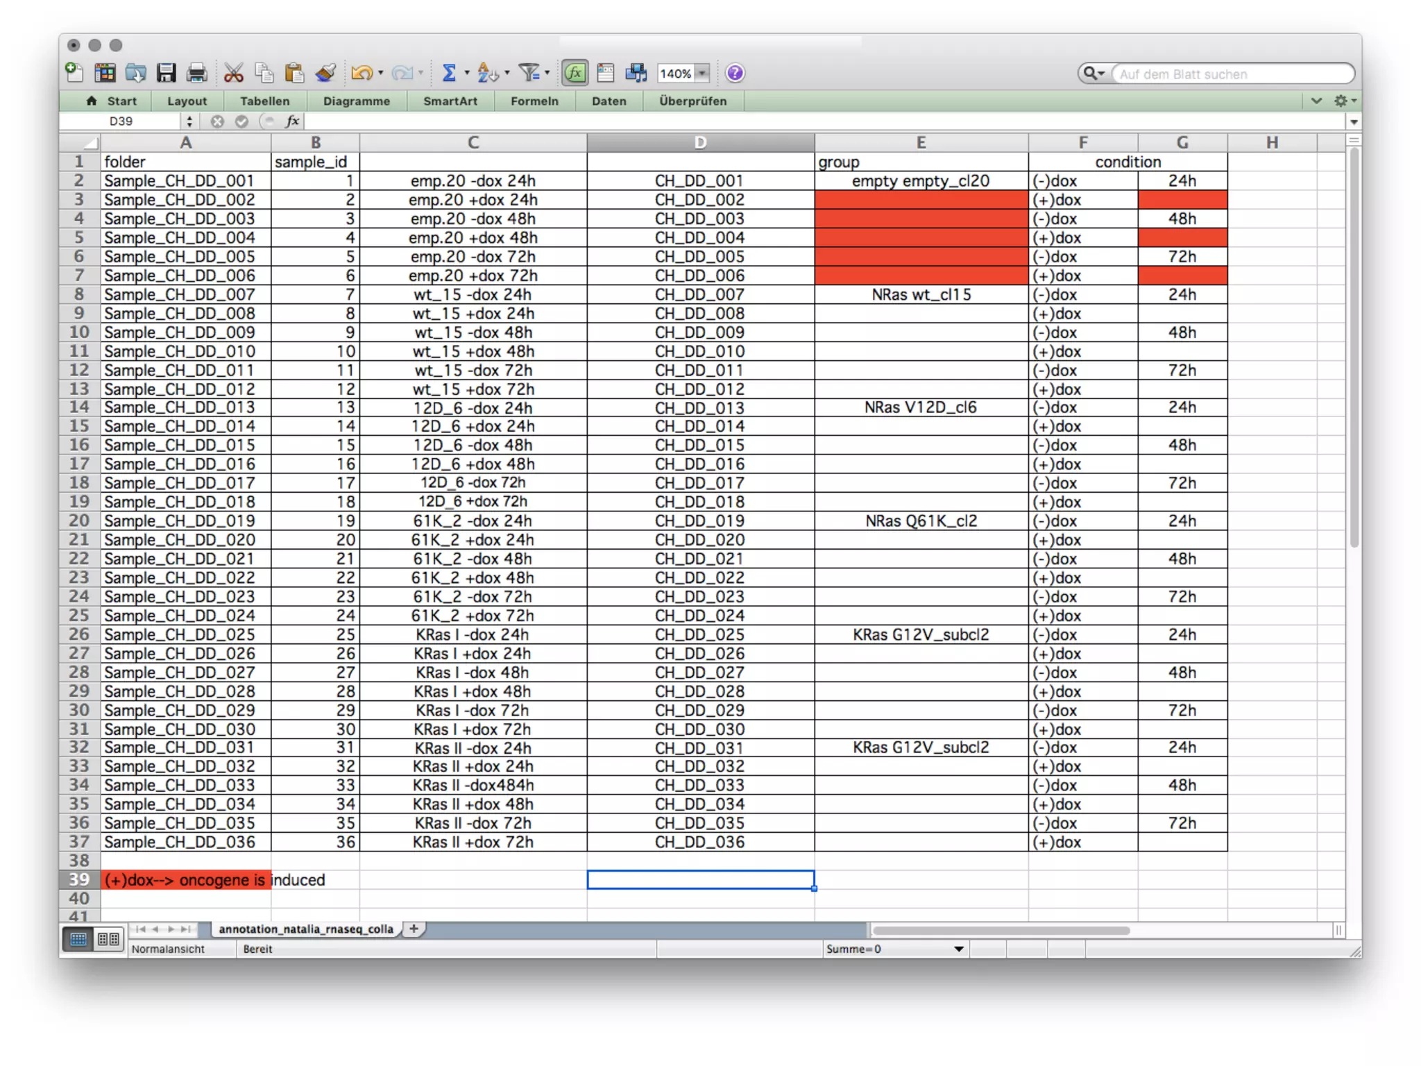The width and height of the screenshot is (1421, 1066).
Task: Switch to Page Layout view button
Action: tap(108, 940)
